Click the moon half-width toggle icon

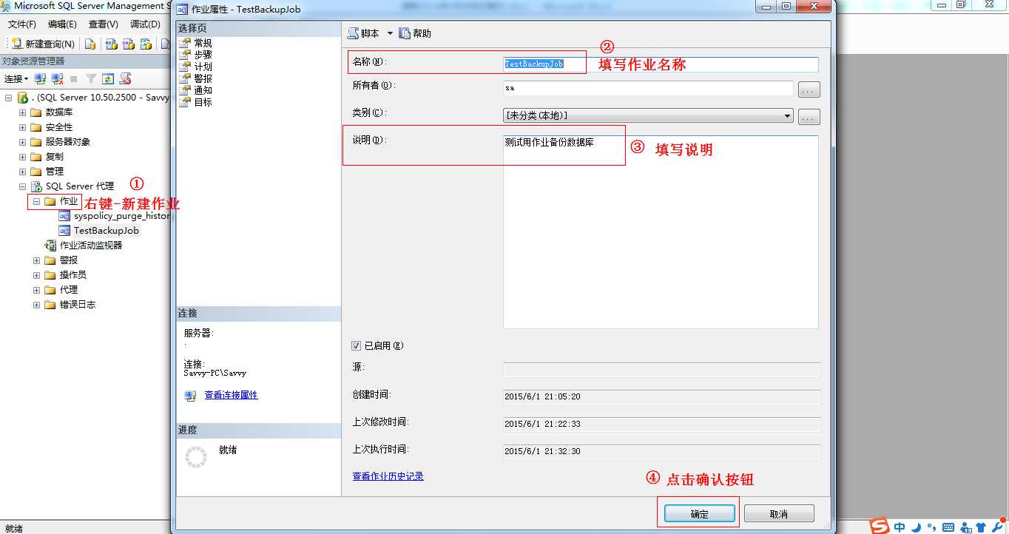[x=917, y=527]
